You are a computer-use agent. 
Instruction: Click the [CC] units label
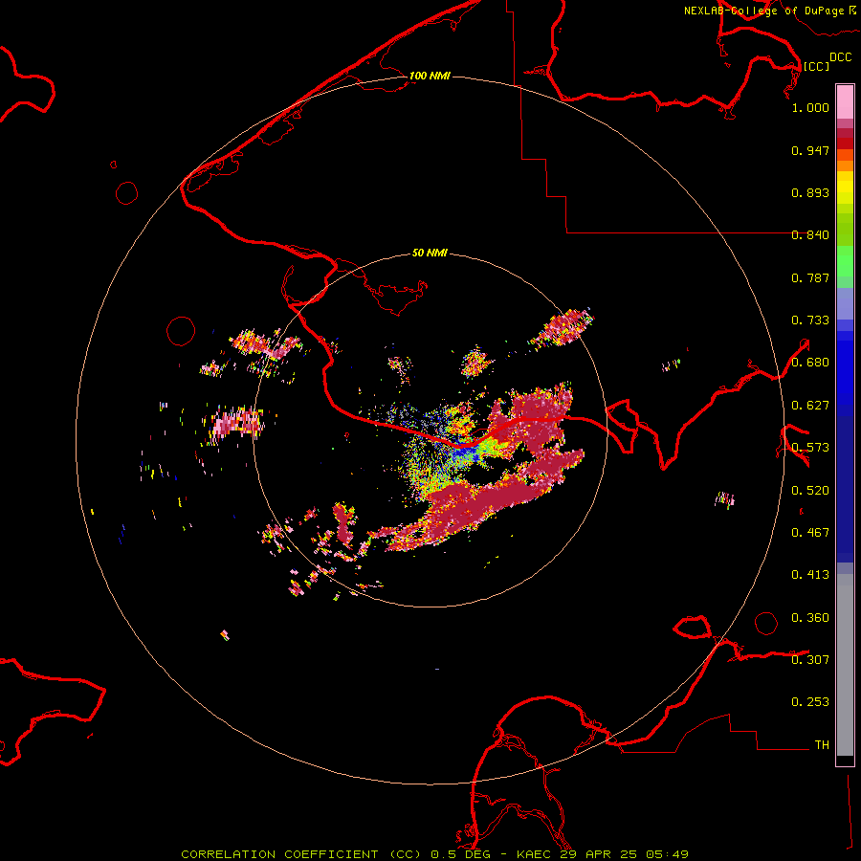(x=816, y=66)
